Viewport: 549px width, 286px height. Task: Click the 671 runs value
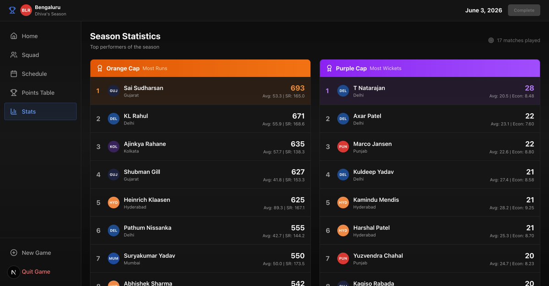[x=298, y=116]
